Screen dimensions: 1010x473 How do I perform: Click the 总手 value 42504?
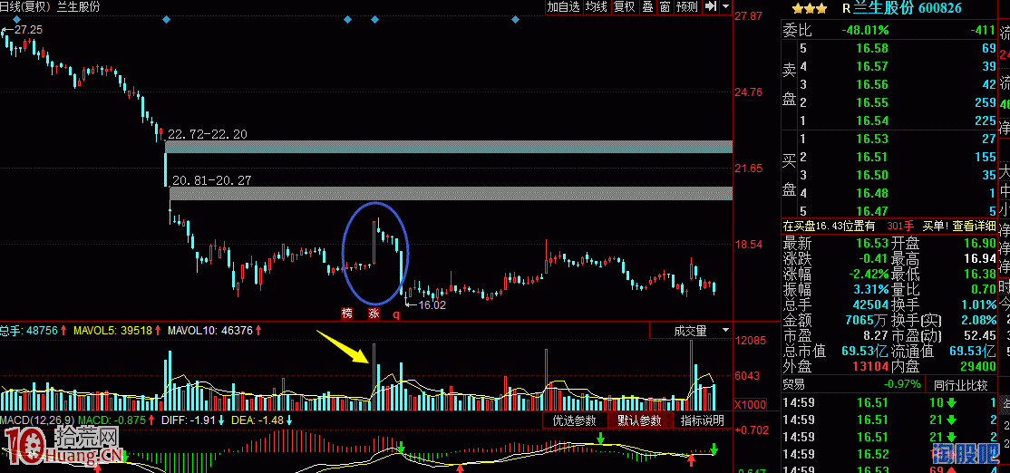pyautogui.click(x=870, y=305)
